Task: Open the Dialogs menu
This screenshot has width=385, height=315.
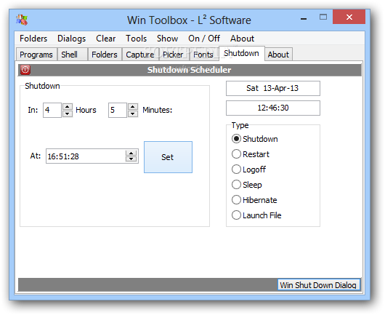Action: [71, 39]
